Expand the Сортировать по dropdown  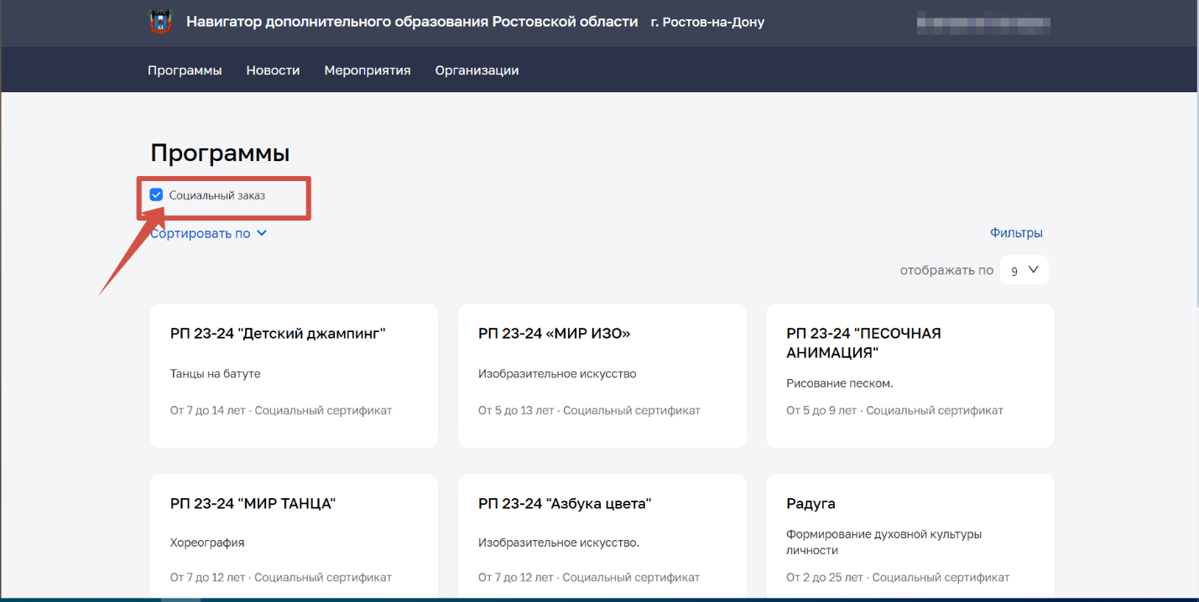201,234
